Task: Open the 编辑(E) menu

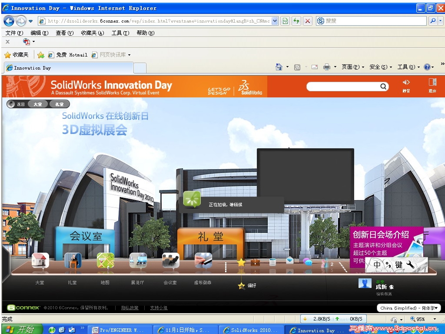Action: pyautogui.click(x=40, y=33)
